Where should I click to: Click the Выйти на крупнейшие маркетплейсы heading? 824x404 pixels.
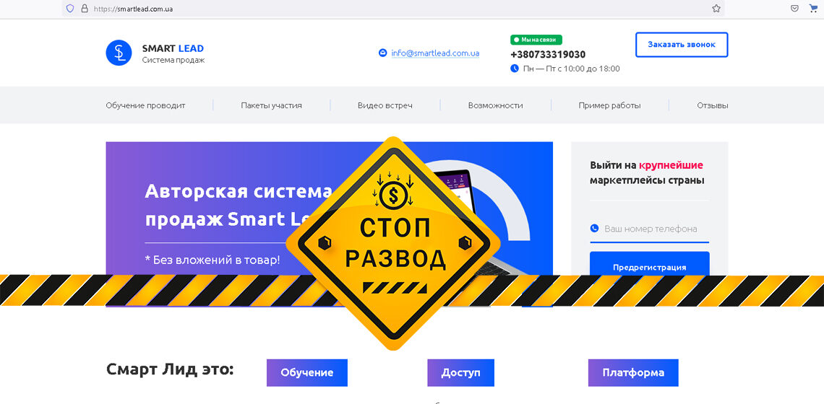(647, 172)
